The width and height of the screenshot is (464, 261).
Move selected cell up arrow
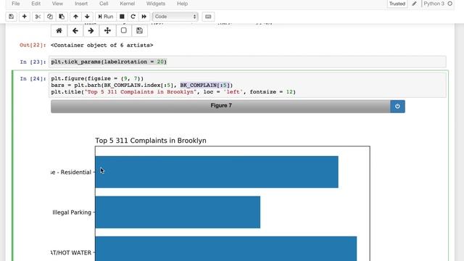click(x=75, y=17)
